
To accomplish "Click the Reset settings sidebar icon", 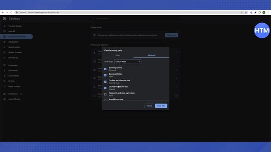I will coord(5,86).
